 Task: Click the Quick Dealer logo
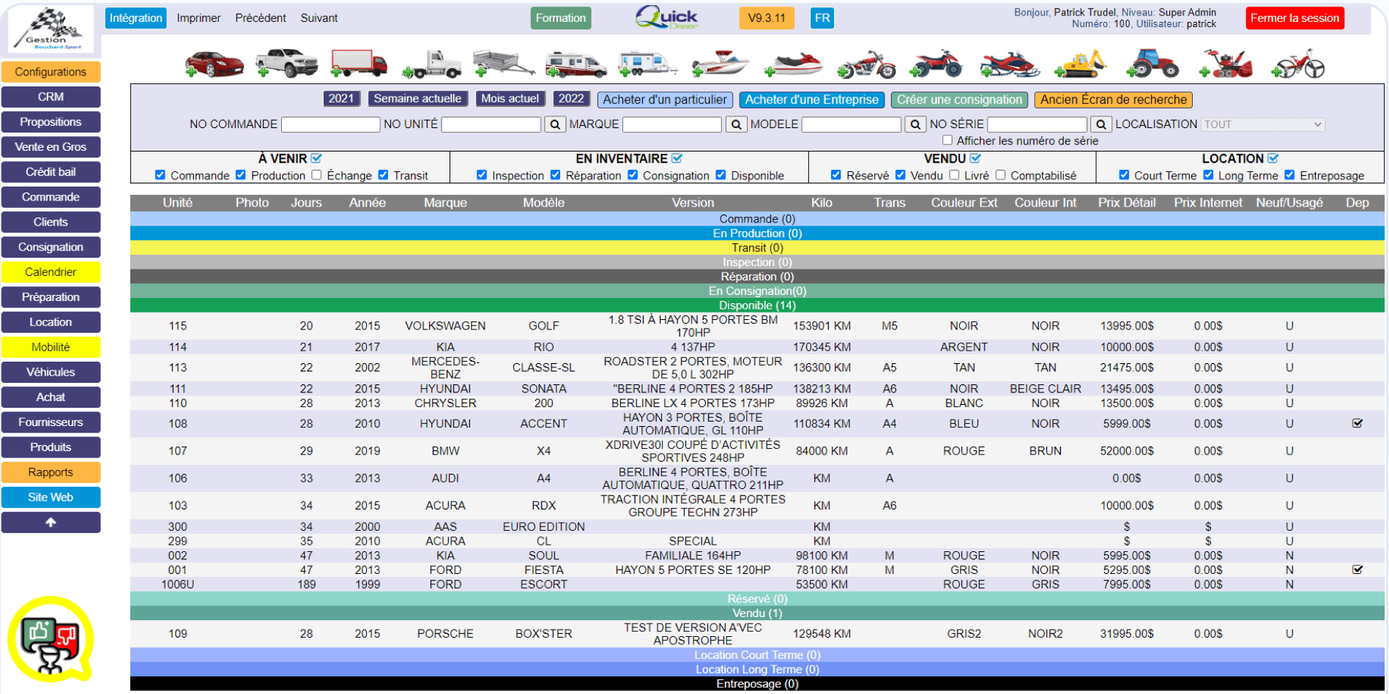pyautogui.click(x=666, y=18)
